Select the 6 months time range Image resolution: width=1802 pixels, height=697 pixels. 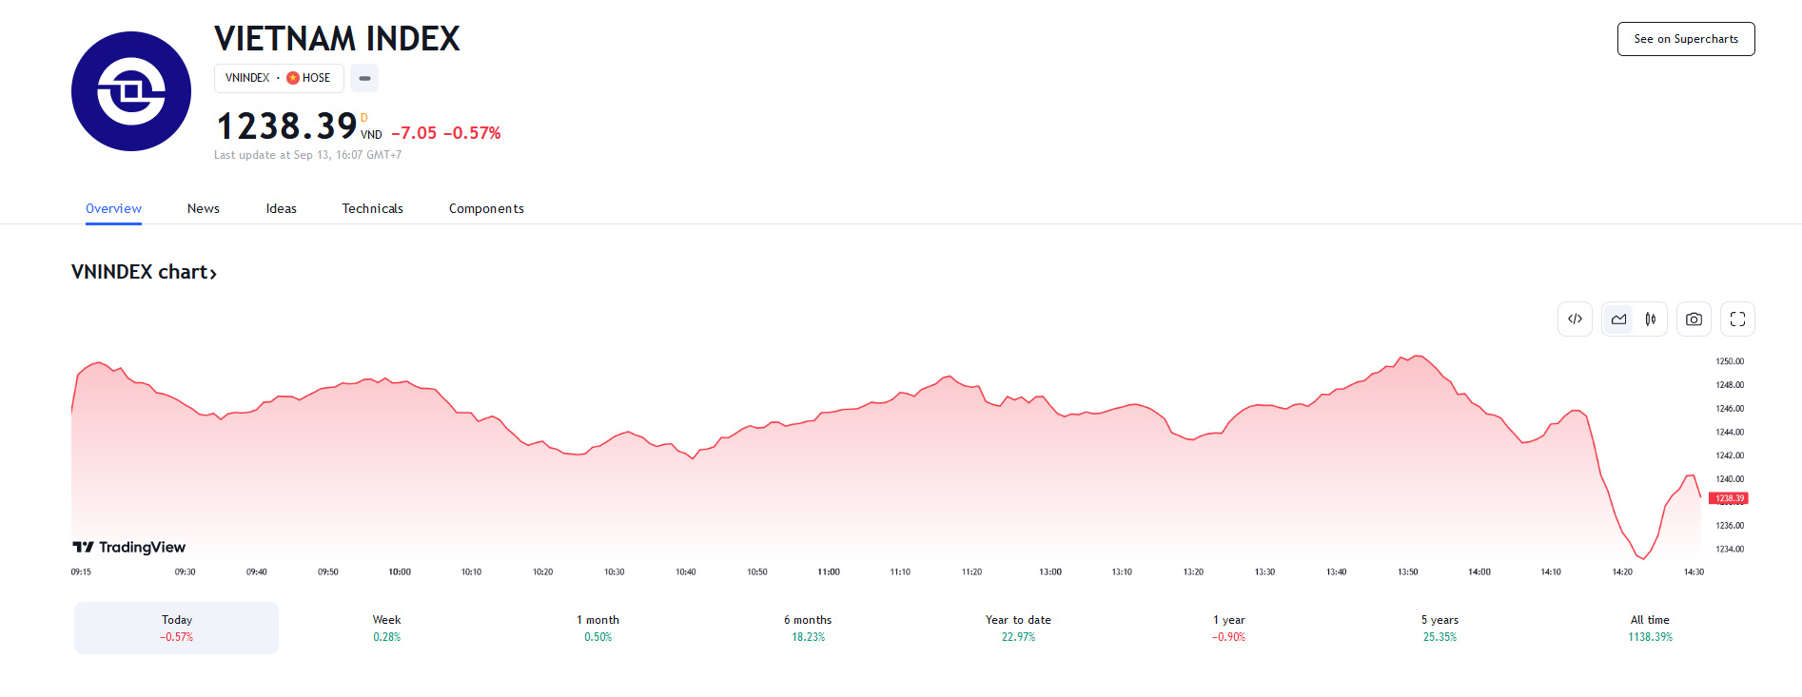click(808, 628)
